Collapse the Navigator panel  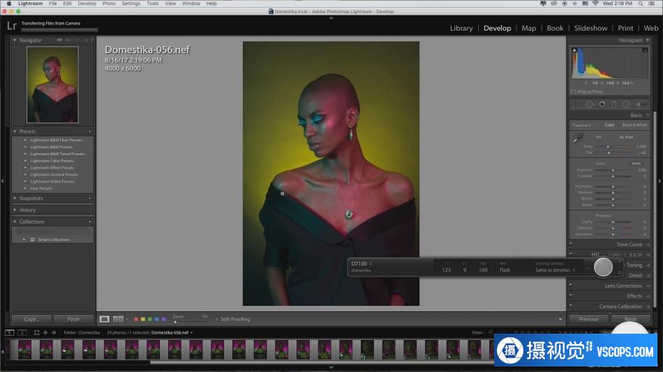[x=15, y=40]
